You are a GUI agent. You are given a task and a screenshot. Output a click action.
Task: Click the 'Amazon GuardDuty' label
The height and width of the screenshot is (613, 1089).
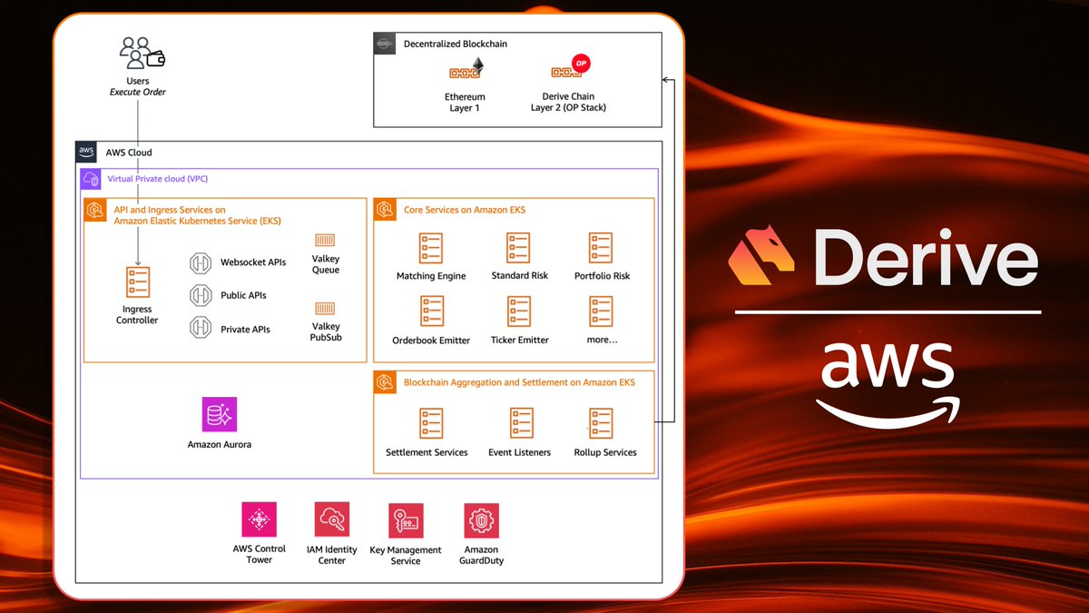point(481,555)
